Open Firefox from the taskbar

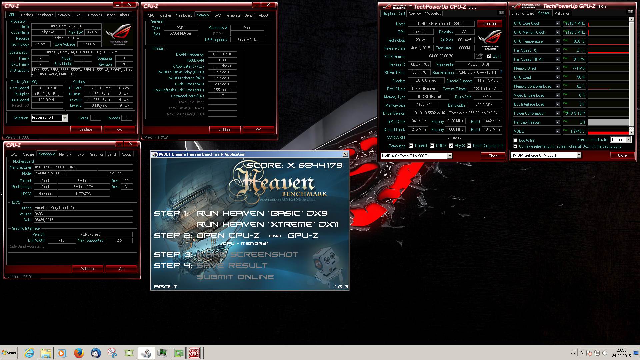pyautogui.click(x=79, y=353)
